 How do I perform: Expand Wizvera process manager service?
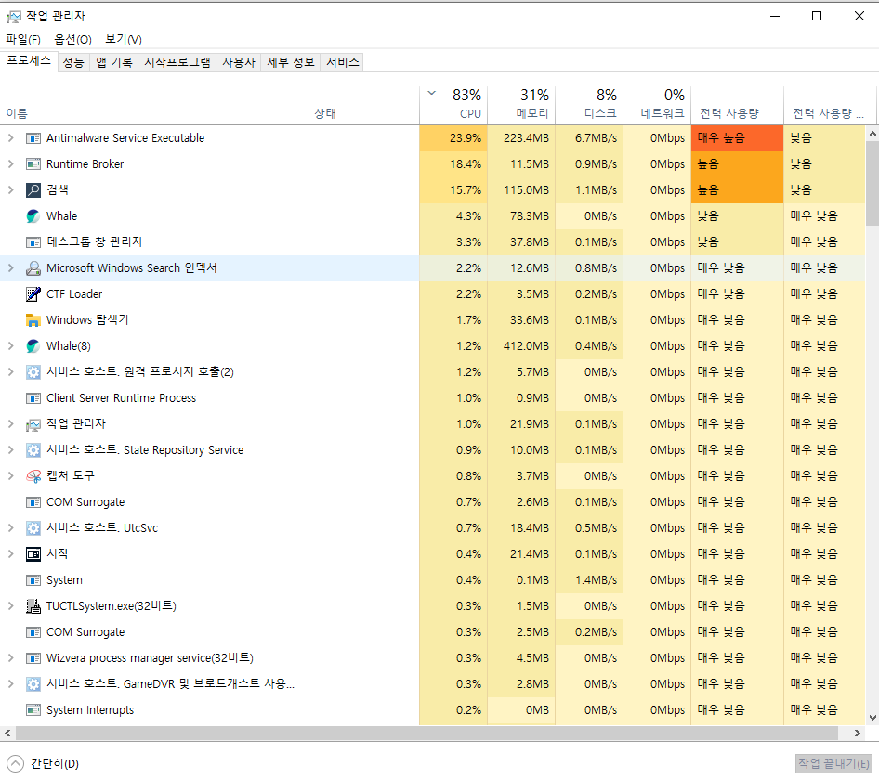(x=10, y=658)
